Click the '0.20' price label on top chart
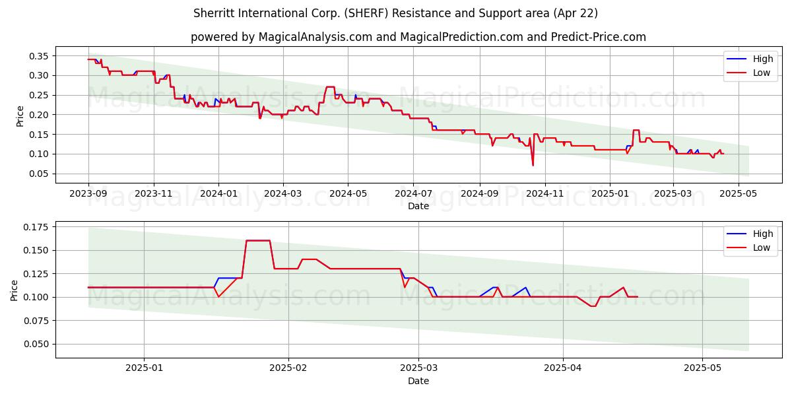Image resolution: width=792 pixels, height=396 pixels. point(40,115)
